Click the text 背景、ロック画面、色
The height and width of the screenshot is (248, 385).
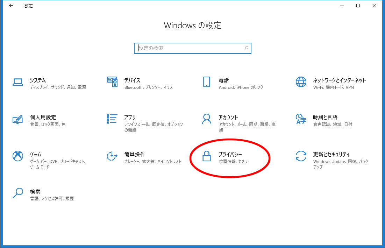48,125
